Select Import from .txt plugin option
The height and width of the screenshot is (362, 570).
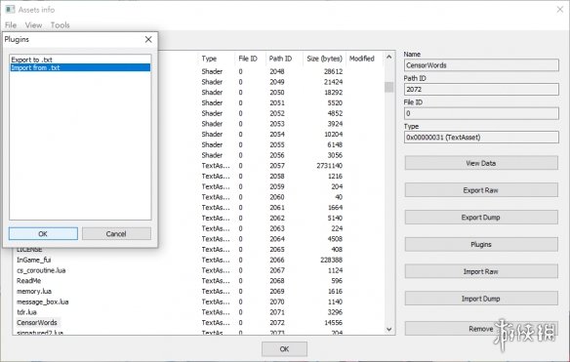[x=80, y=67]
